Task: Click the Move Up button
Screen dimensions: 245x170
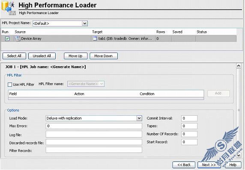Action: (x=76, y=56)
